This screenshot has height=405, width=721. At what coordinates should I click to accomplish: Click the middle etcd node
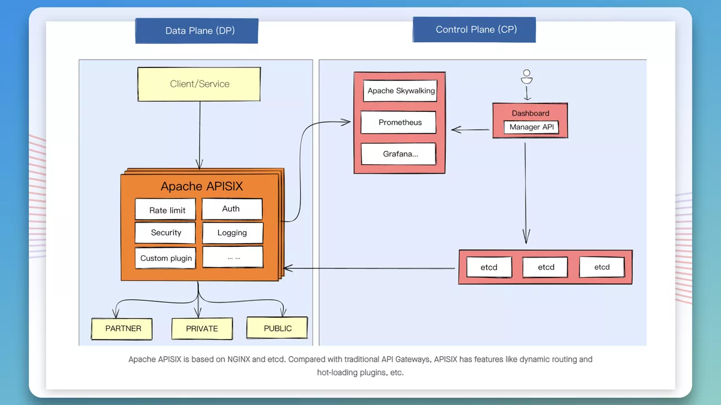point(546,267)
